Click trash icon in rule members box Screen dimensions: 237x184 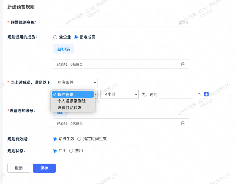(x=183, y=64)
